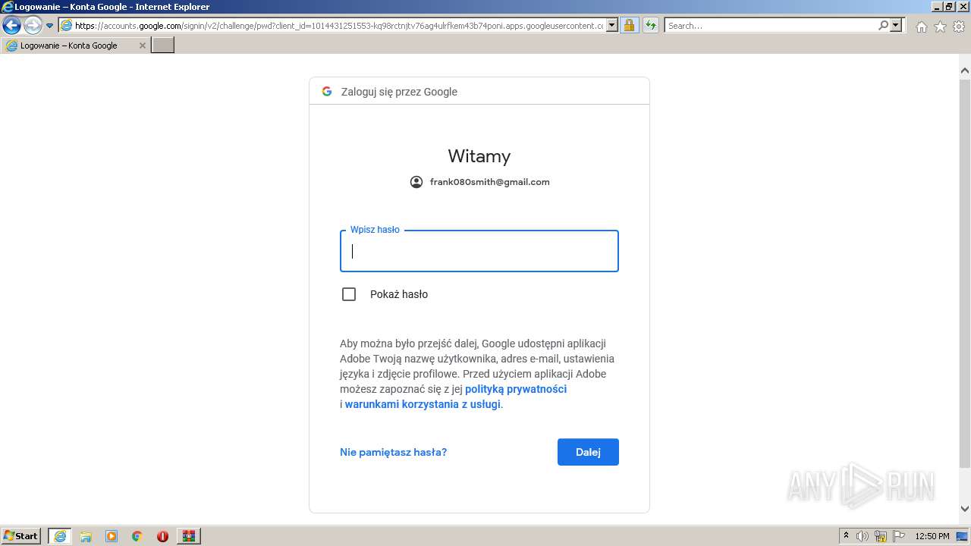Click the security lock icon
The image size is (971, 546).
click(629, 26)
